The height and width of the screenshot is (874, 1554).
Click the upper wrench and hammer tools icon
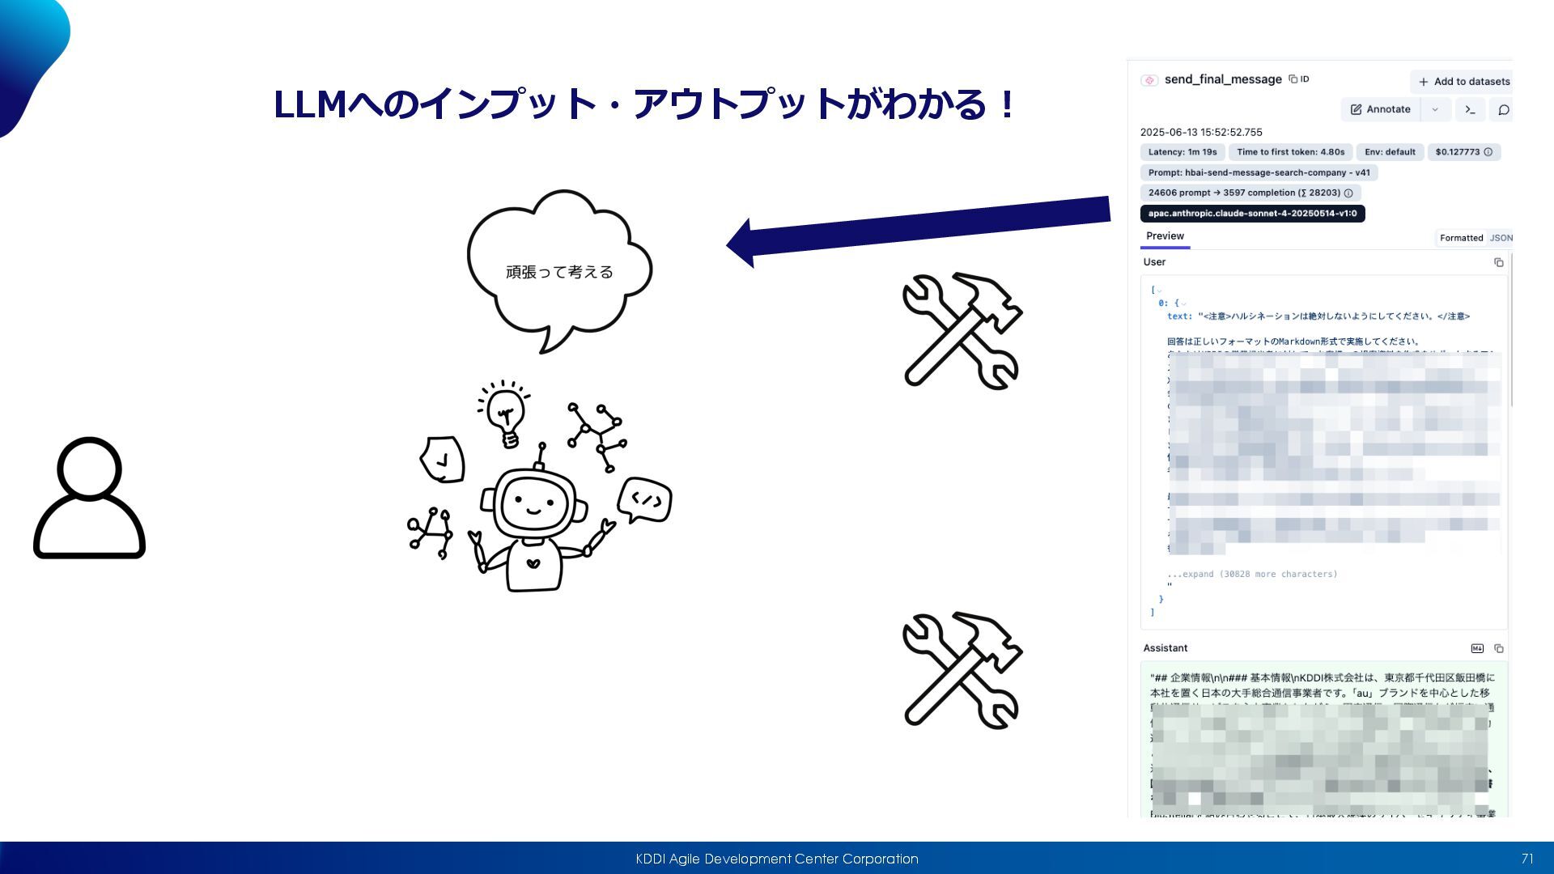(962, 330)
